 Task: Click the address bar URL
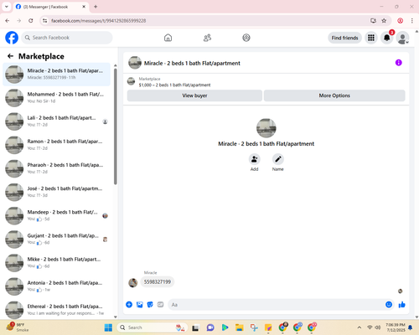pyautogui.click(x=98, y=21)
